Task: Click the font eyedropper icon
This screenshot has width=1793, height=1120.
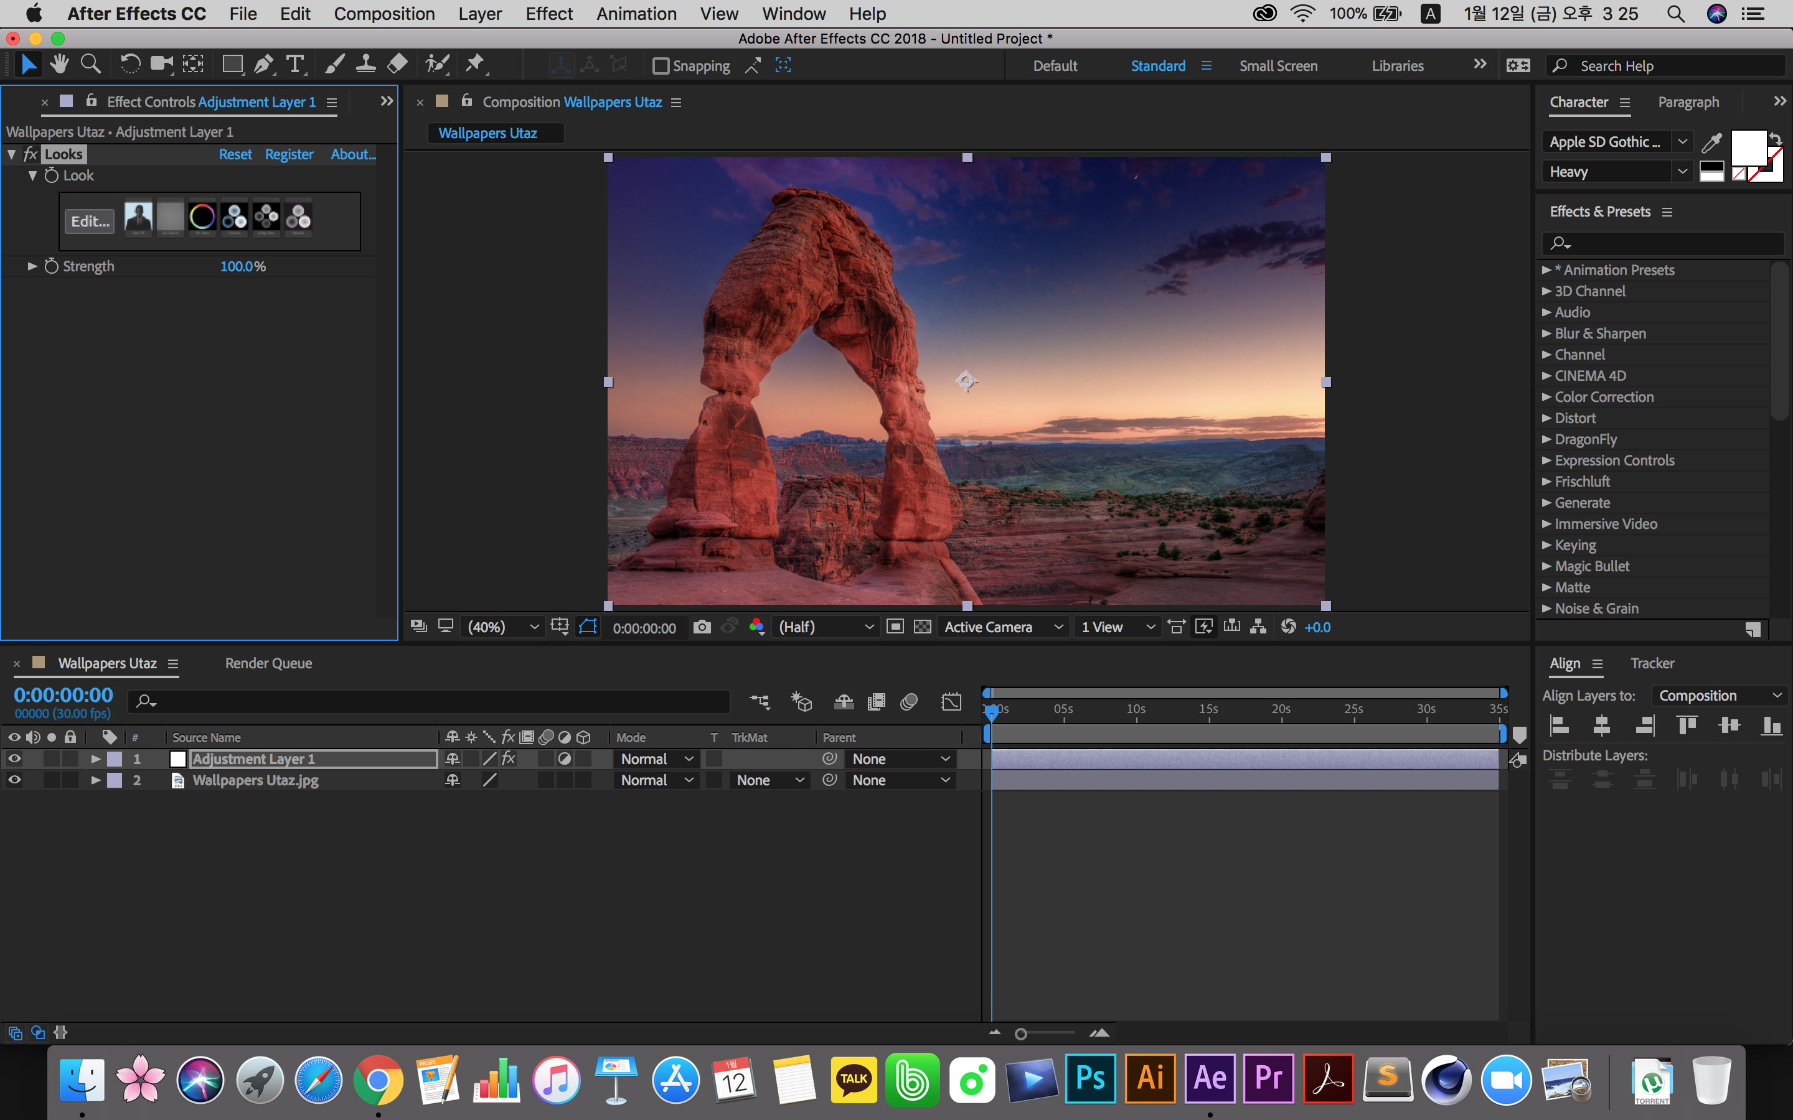Action: click(x=1711, y=142)
